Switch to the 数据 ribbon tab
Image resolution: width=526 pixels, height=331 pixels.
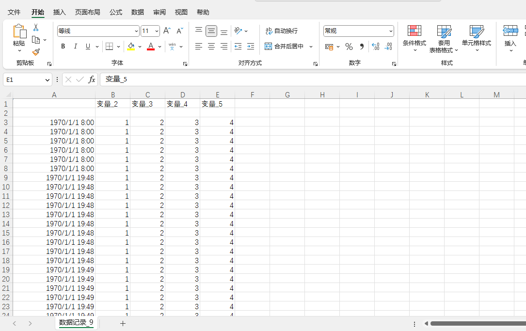138,12
